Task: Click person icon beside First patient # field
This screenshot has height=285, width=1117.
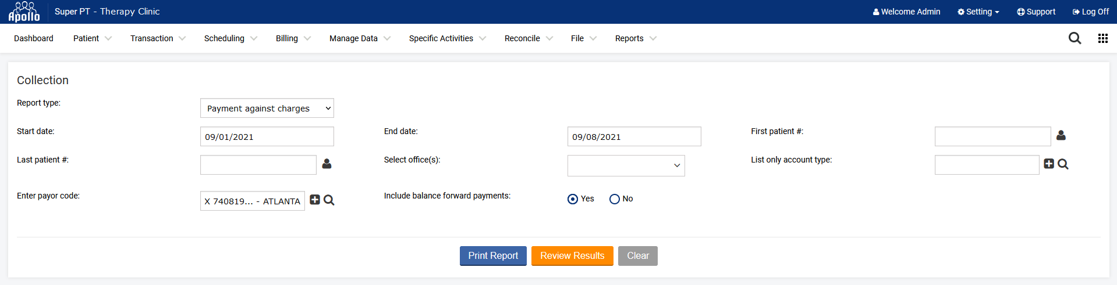Action: [1061, 135]
